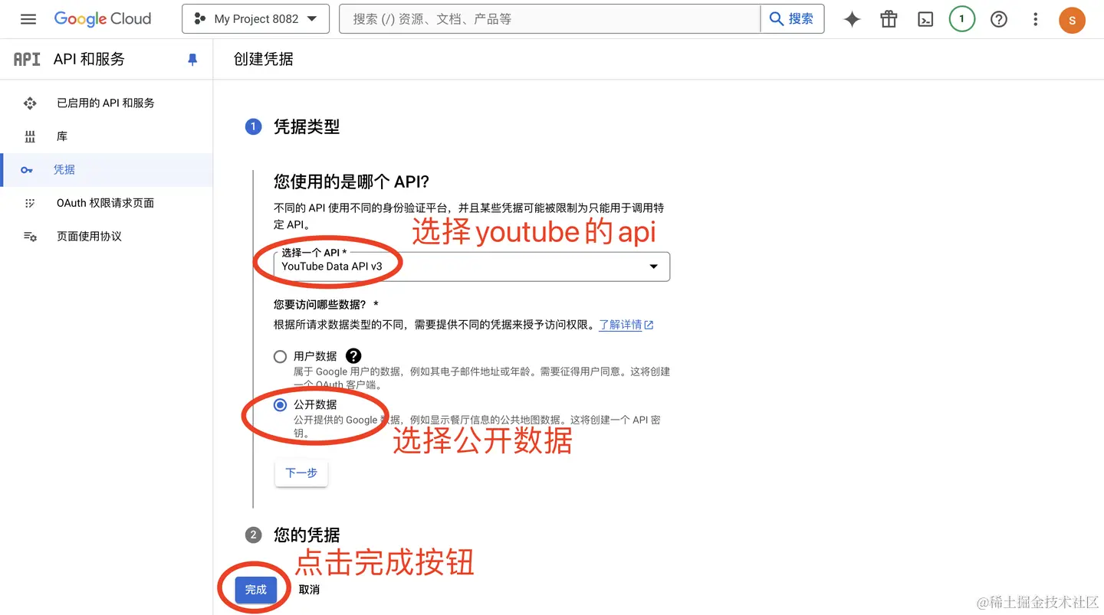Screen dimensions: 1104x615
Task: Click the API 和服务 sidebar title
Action: 89,59
